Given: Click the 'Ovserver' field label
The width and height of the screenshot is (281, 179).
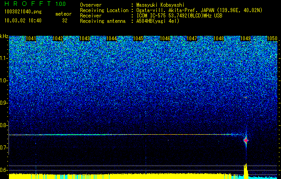Looking at the screenshot, I should point(91,5).
